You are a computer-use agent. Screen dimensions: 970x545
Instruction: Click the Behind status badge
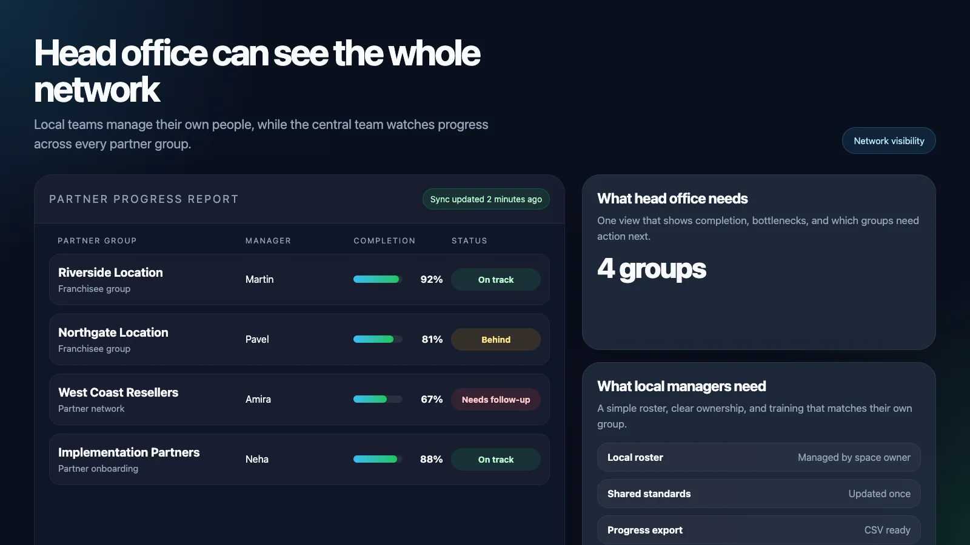[496, 339]
